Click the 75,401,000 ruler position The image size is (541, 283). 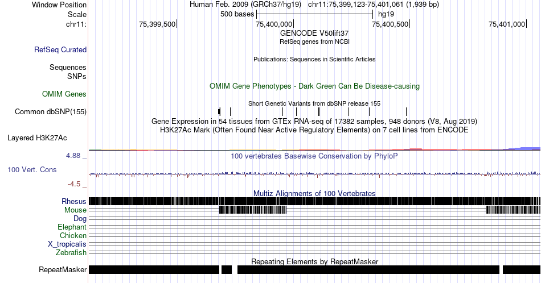pyautogui.click(x=507, y=24)
